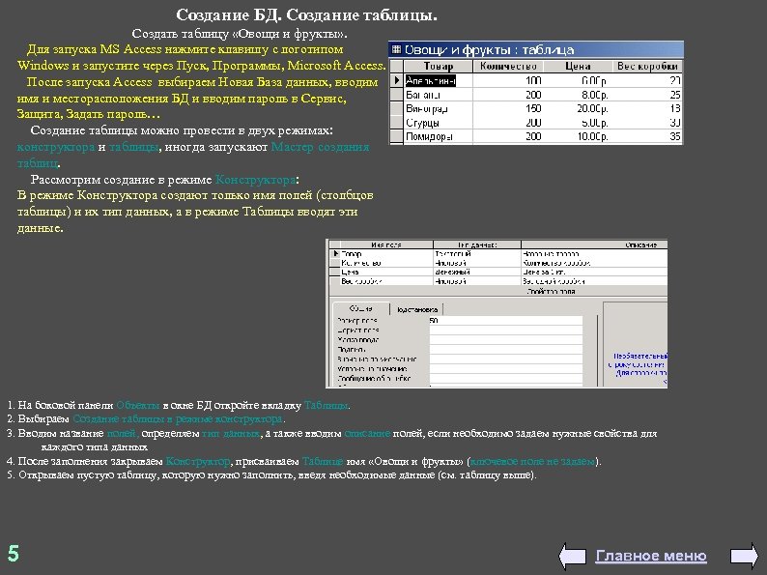Screen dimensions: 767x575
Task: Click the row selector beside Помидоры
Action: pos(397,136)
